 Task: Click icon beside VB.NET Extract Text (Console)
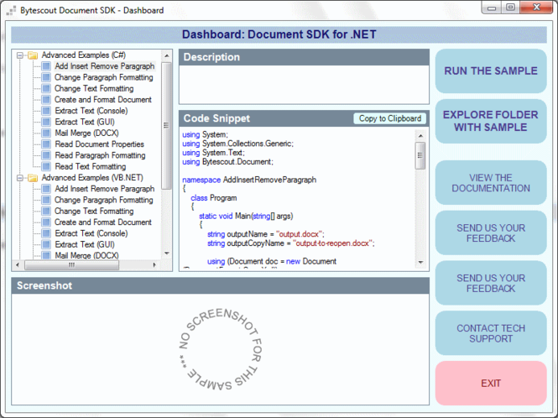pyautogui.click(x=46, y=233)
